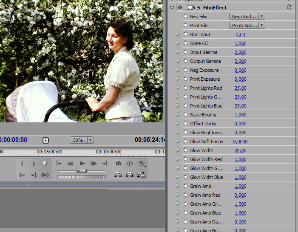Step forward one frame
This screenshot has height=232, width=298.
click(94, 164)
